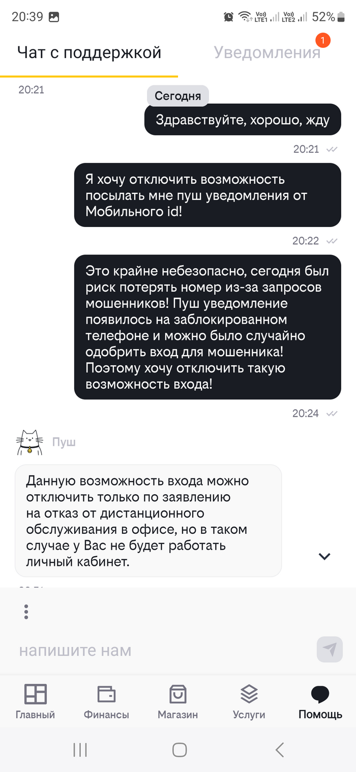Tap the send message paper plane button
This screenshot has width=356, height=772.
point(330,649)
